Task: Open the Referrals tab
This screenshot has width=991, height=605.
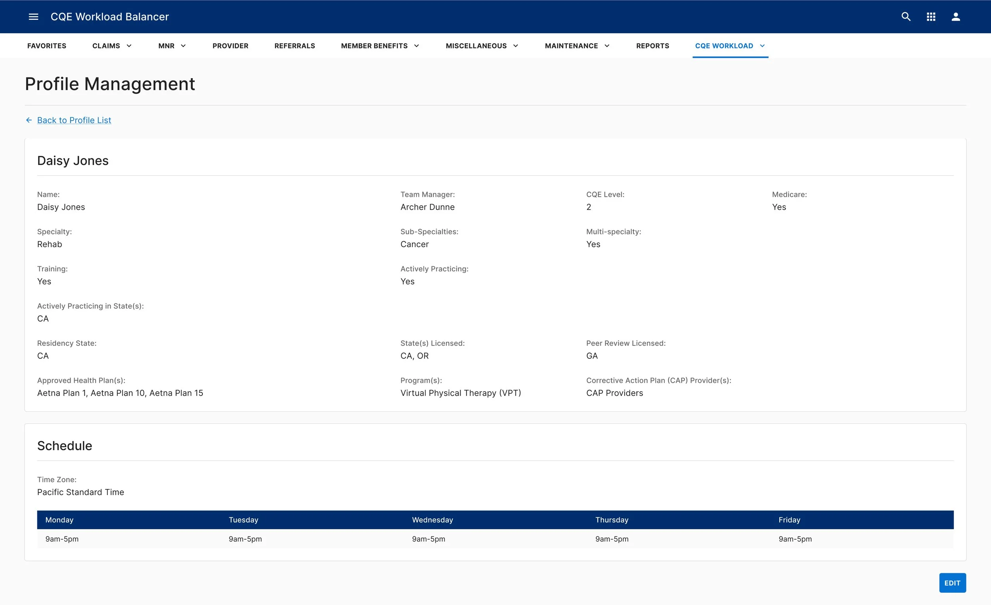Action: (295, 46)
